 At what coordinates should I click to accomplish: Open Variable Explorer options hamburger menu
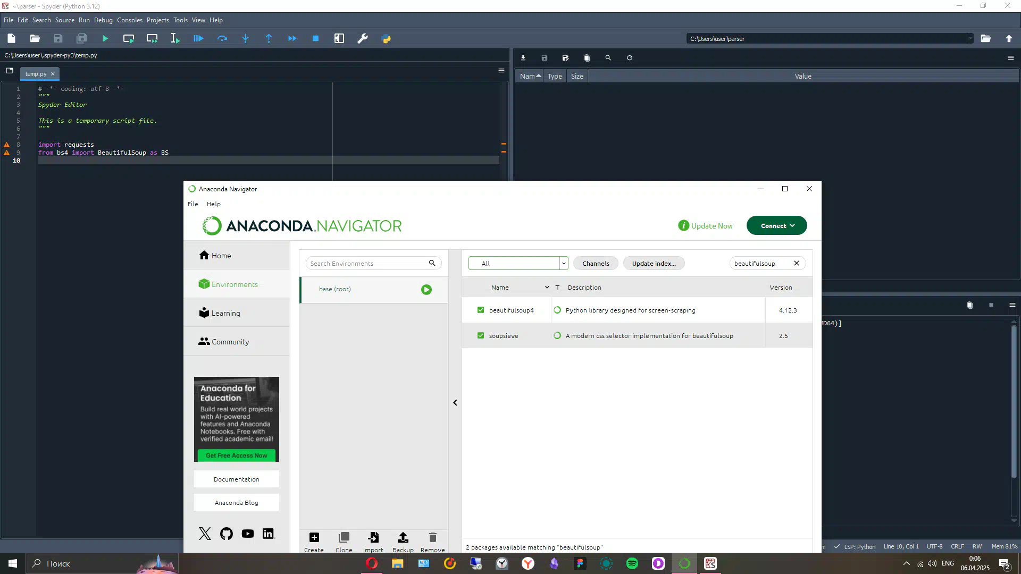1011,58
